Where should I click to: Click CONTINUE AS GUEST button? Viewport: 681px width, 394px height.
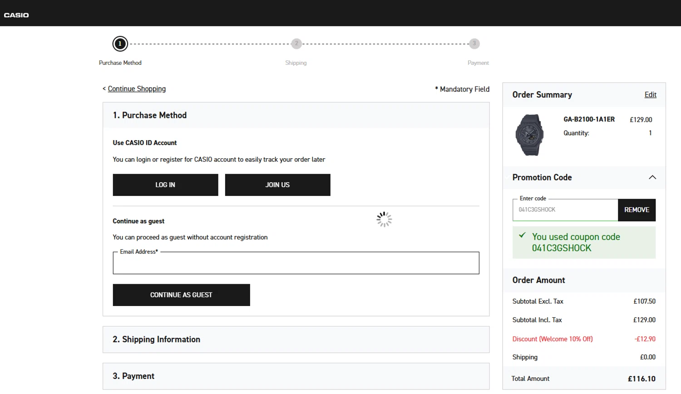pyautogui.click(x=181, y=295)
